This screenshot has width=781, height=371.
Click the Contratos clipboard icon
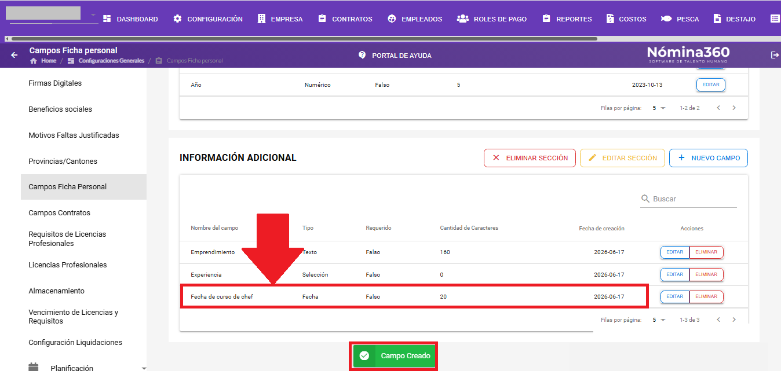click(322, 19)
